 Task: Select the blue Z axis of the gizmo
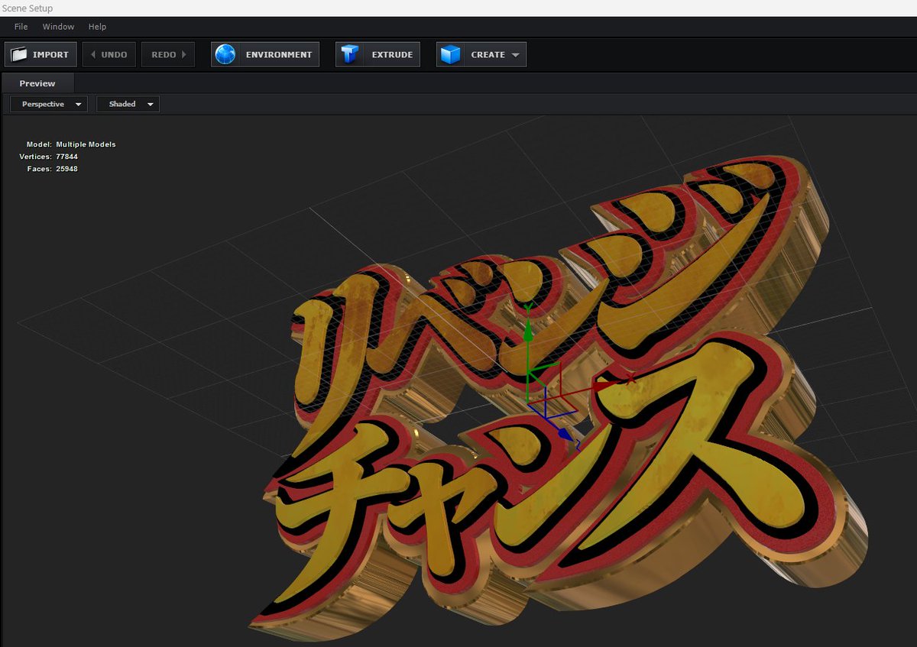click(565, 432)
